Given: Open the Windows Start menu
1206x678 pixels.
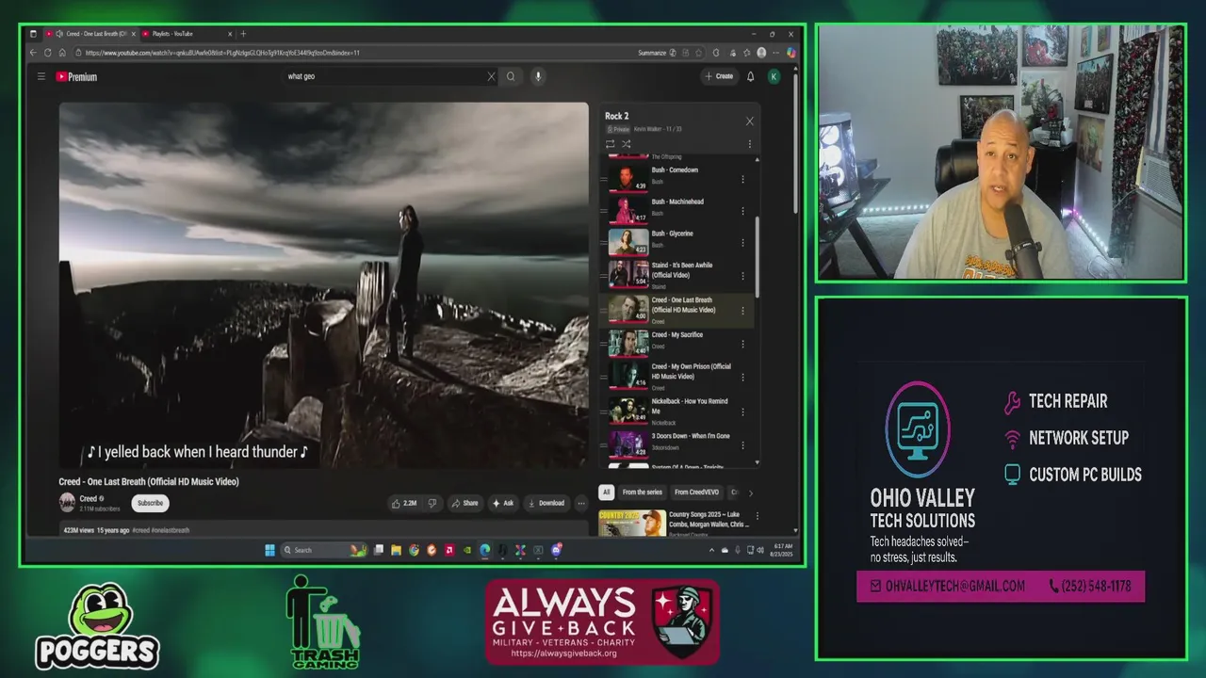Looking at the screenshot, I should pos(269,550).
